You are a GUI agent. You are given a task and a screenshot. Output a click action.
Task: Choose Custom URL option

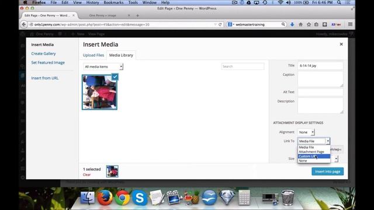coord(314,156)
